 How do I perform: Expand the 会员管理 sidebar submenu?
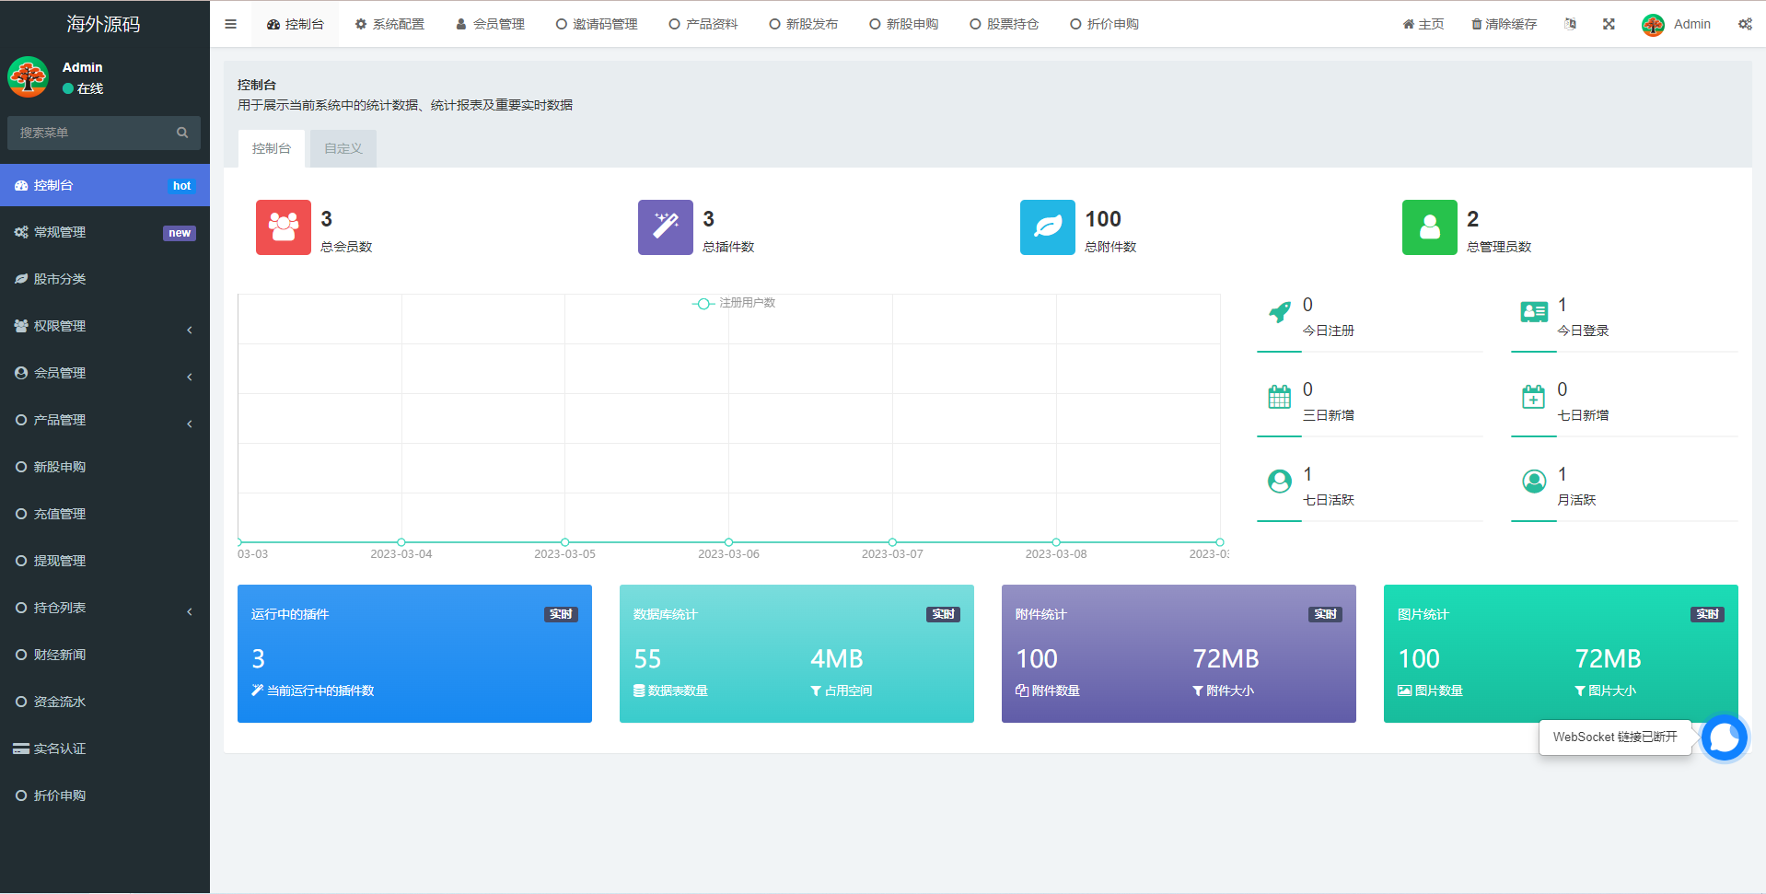(x=105, y=373)
